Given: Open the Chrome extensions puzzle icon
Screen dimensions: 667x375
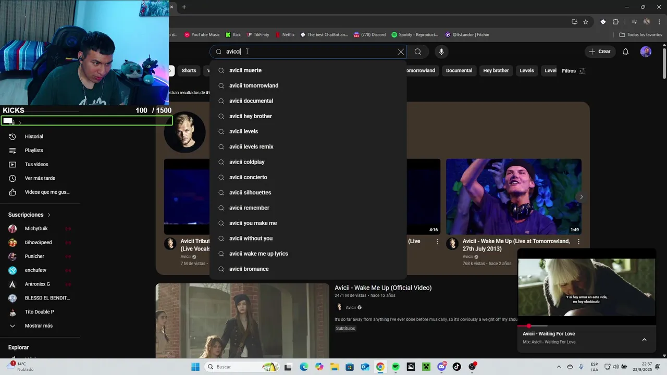Looking at the screenshot, I should [x=615, y=22].
